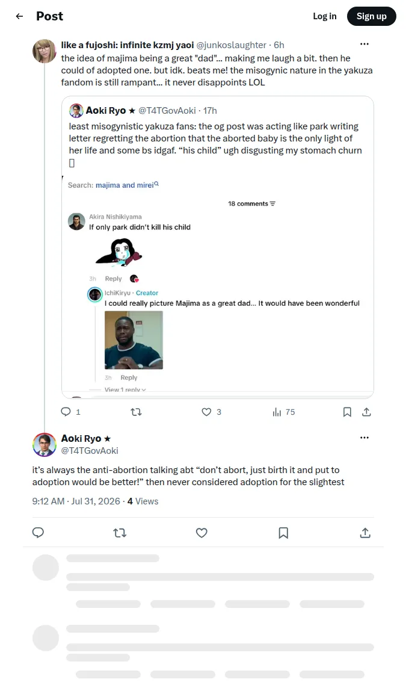Open more options on Aoki Ryo's main post
Screen dimensions: 406x688
point(364,438)
